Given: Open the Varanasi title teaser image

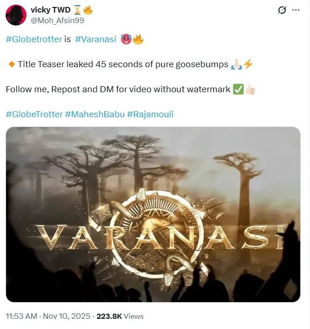Looking at the screenshot, I should [153, 214].
